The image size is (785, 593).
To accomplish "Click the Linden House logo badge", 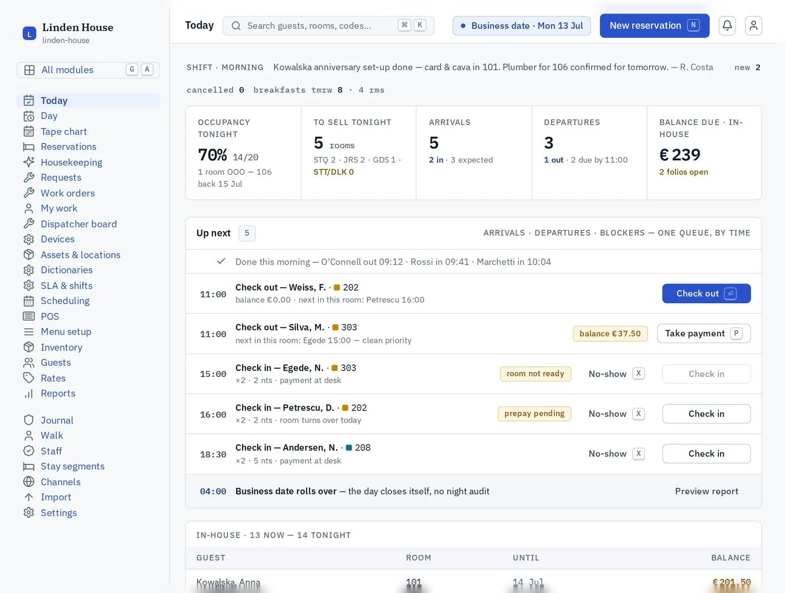I will click(x=29, y=33).
